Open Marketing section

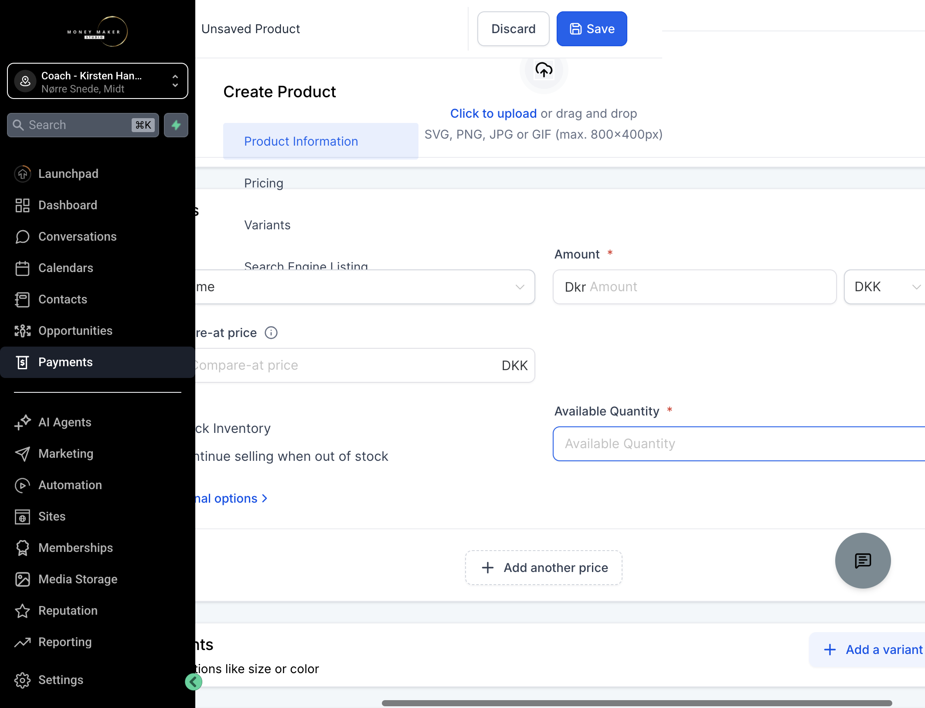click(98, 453)
